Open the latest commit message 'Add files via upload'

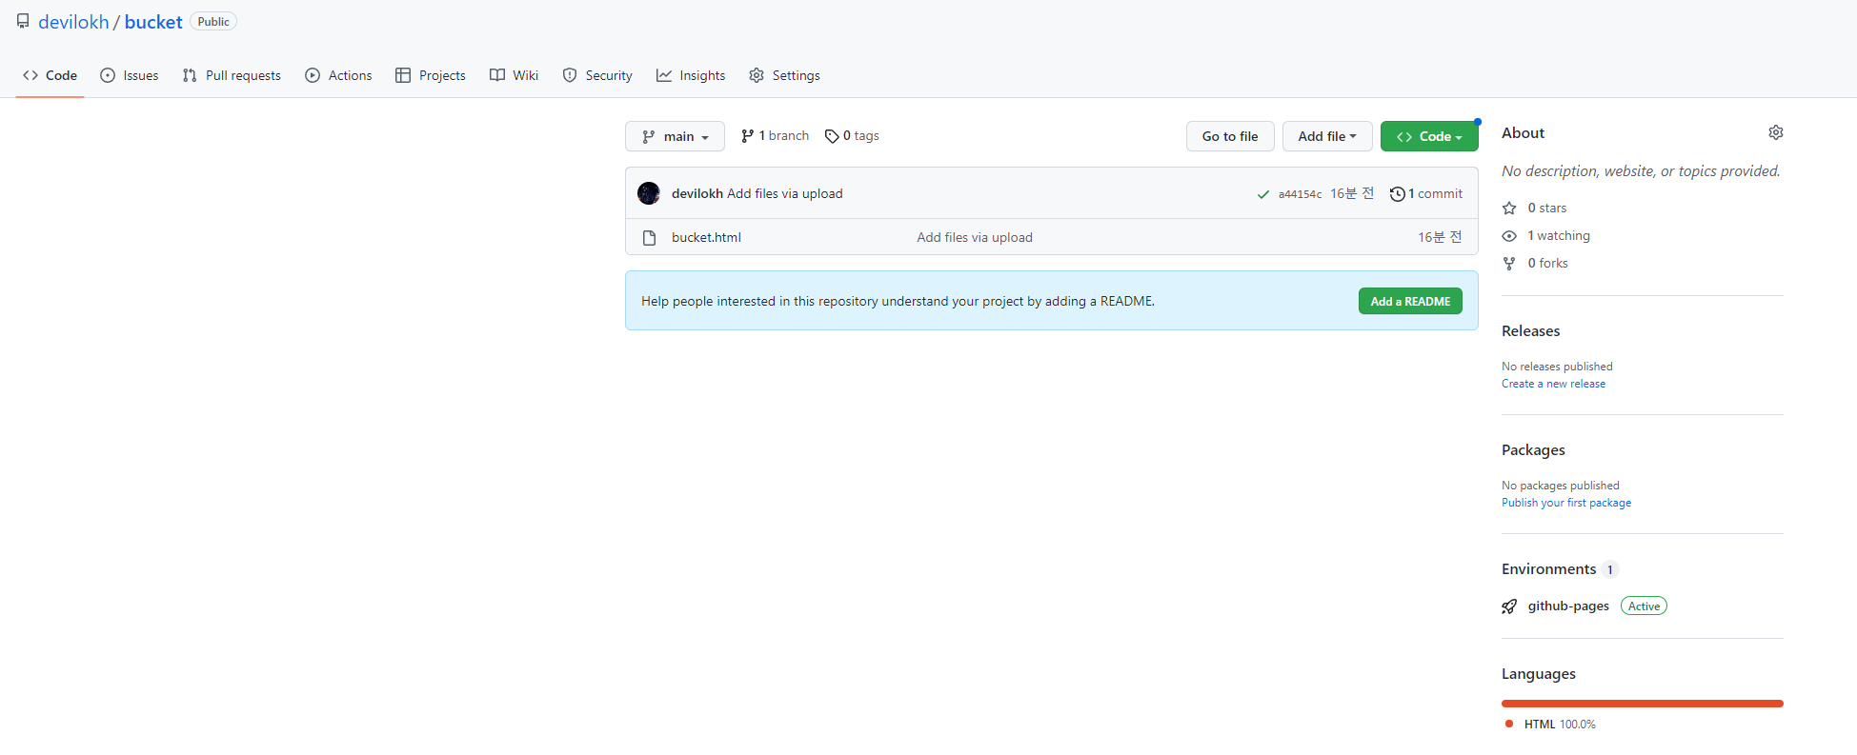tap(785, 193)
